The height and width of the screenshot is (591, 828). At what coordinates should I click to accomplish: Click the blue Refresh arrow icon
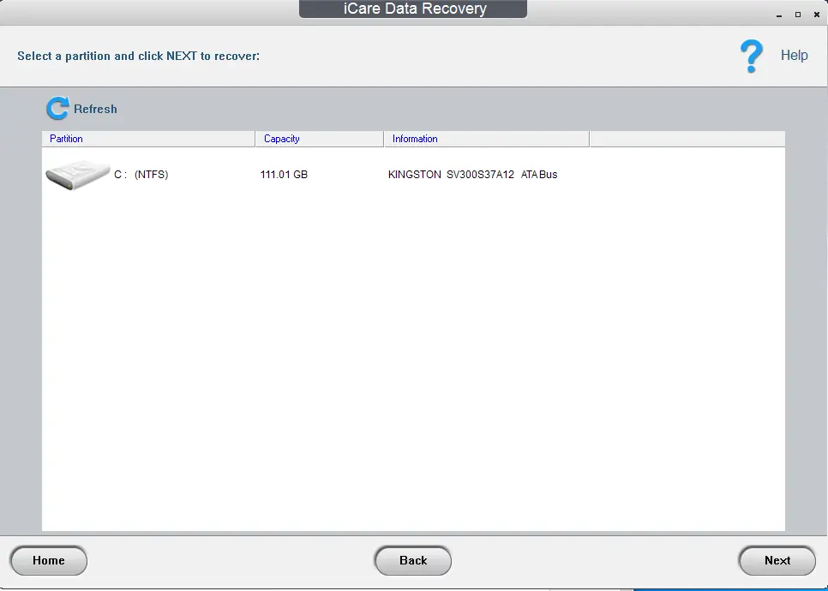click(57, 108)
